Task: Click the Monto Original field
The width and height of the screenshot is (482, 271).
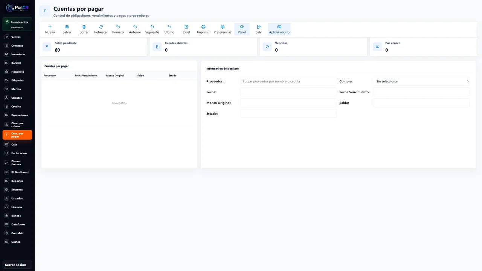Action: [288, 103]
